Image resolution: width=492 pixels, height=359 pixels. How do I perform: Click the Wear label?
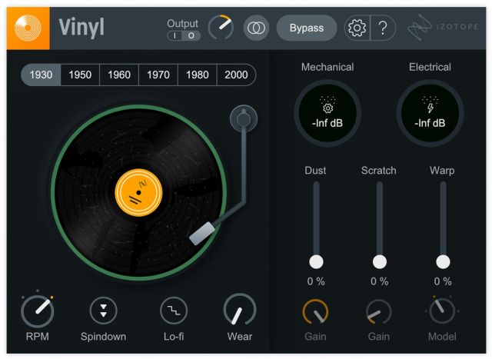pos(240,337)
